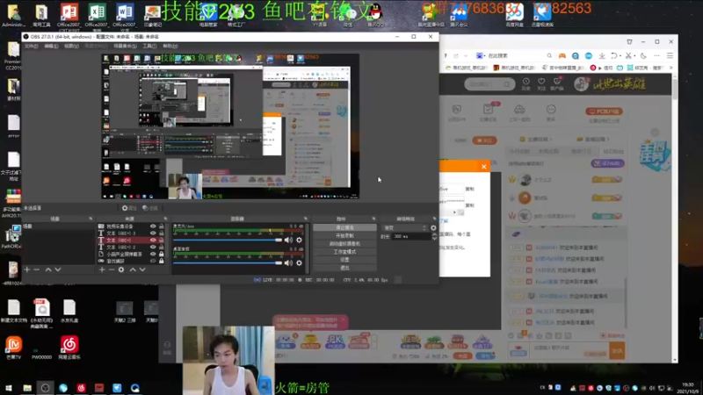Hide the selected Text (GDI+) source
703x395 pixels.
pos(153,240)
